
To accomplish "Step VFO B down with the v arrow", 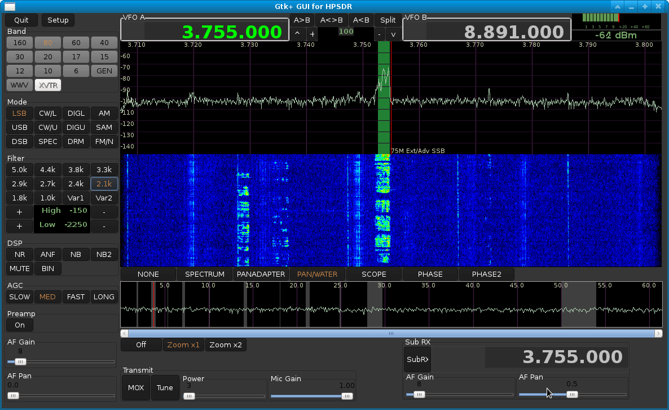I will (393, 34).
